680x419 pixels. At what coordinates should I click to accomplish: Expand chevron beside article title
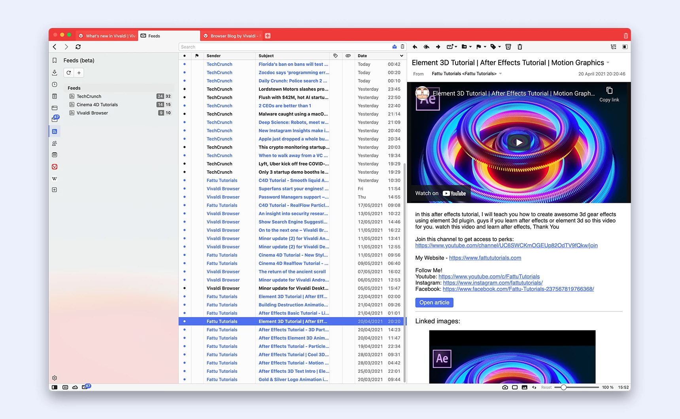tap(608, 63)
